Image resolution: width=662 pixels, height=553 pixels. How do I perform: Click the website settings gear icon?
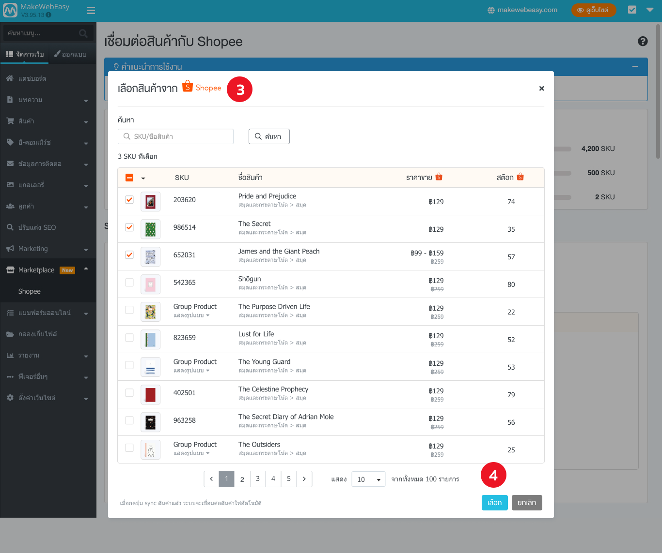click(10, 397)
